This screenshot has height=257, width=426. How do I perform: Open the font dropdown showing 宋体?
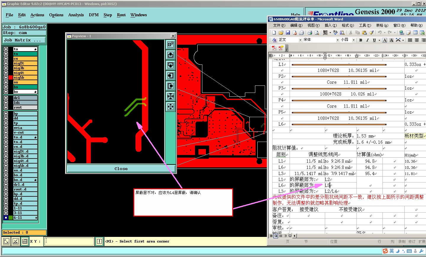pyautogui.click(x=338, y=40)
